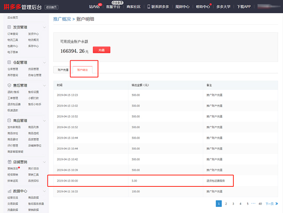
Task: Click the 售后管理 shield icon
Action: click(9, 85)
